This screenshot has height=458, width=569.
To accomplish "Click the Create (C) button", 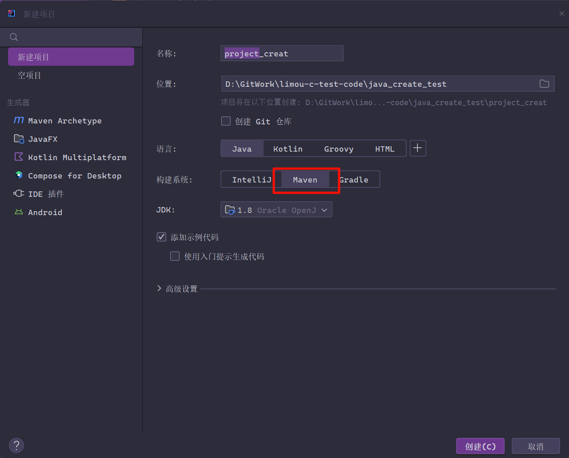I will [480, 446].
